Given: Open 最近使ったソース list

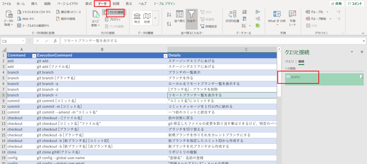Looking at the screenshot, I should pyautogui.click(x=69, y=12).
